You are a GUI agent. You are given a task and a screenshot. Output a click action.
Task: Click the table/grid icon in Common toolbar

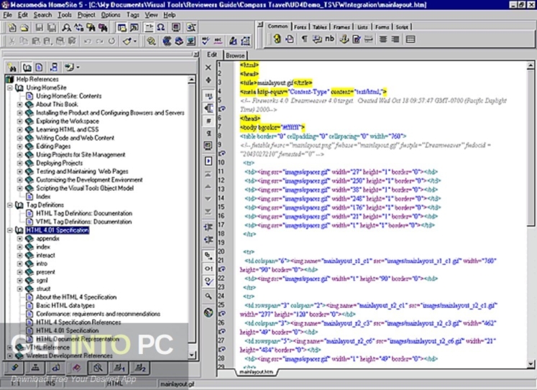point(410,40)
